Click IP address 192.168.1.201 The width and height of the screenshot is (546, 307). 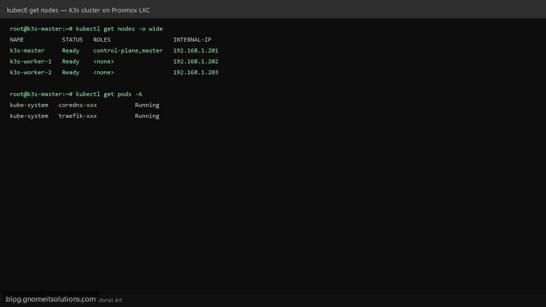point(196,51)
